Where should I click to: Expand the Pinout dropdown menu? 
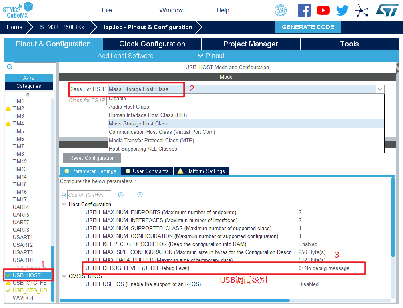click(x=211, y=56)
